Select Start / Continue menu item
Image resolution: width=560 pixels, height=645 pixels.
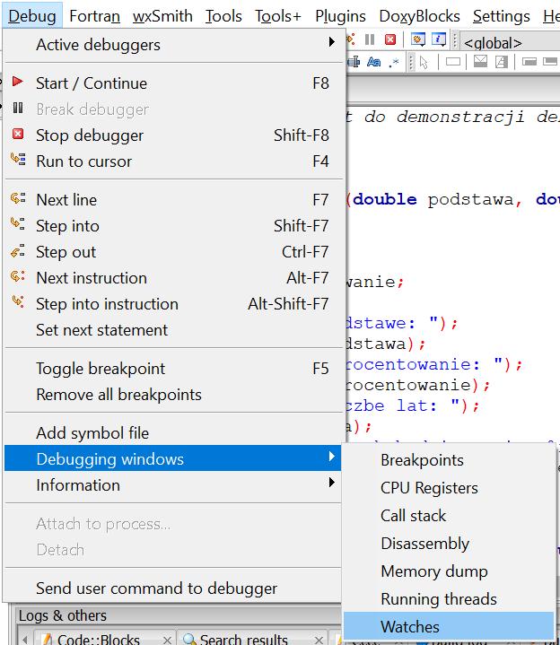click(173, 83)
